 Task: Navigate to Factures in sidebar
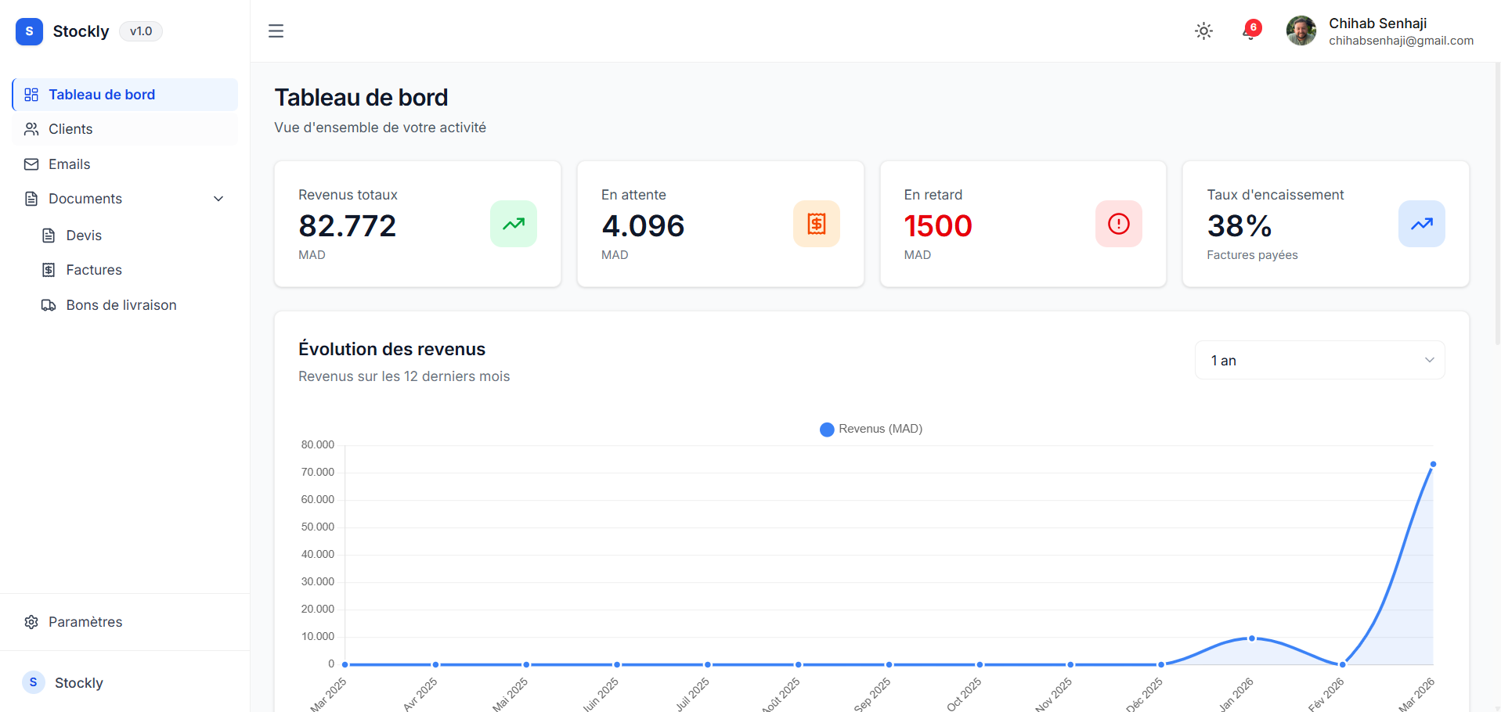click(x=94, y=270)
